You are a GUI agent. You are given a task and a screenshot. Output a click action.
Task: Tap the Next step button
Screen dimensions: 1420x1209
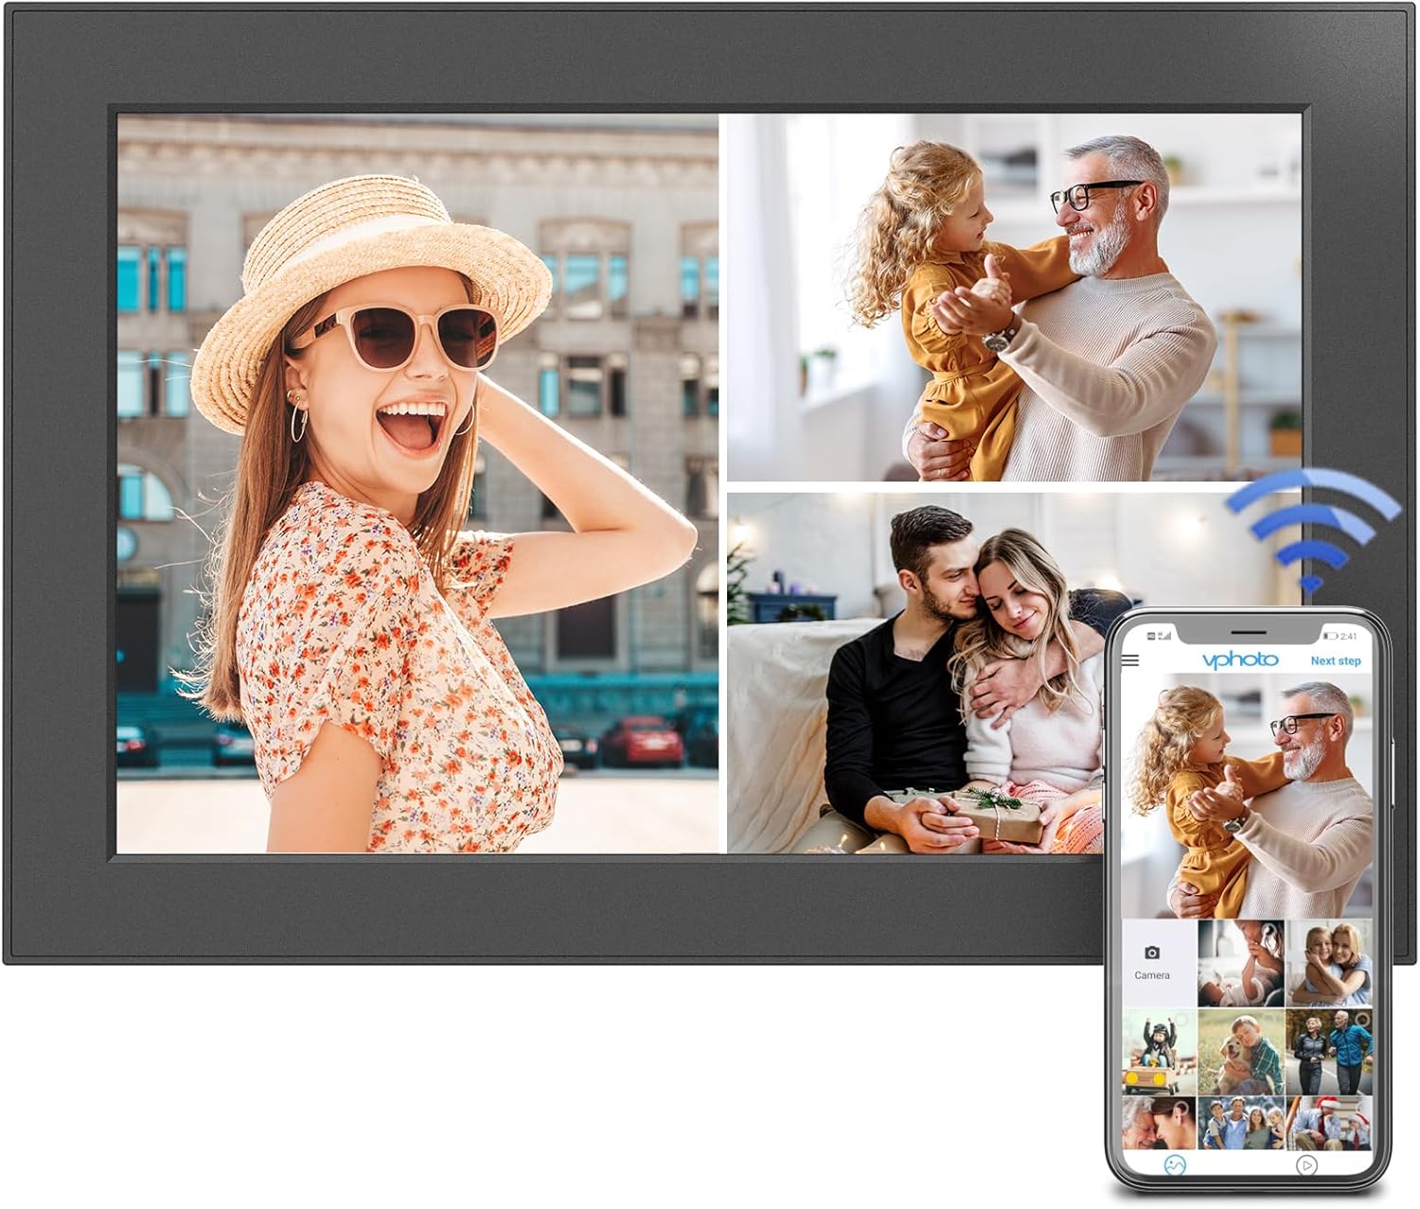[x=1337, y=660]
